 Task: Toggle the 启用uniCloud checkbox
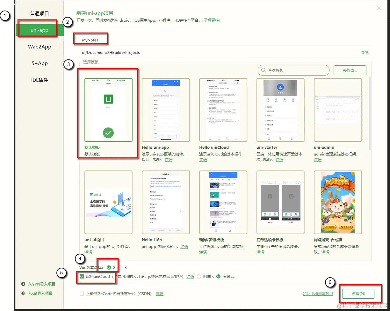(82, 276)
